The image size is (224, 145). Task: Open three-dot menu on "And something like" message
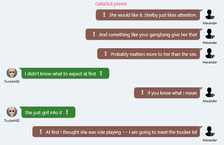(x=94, y=35)
